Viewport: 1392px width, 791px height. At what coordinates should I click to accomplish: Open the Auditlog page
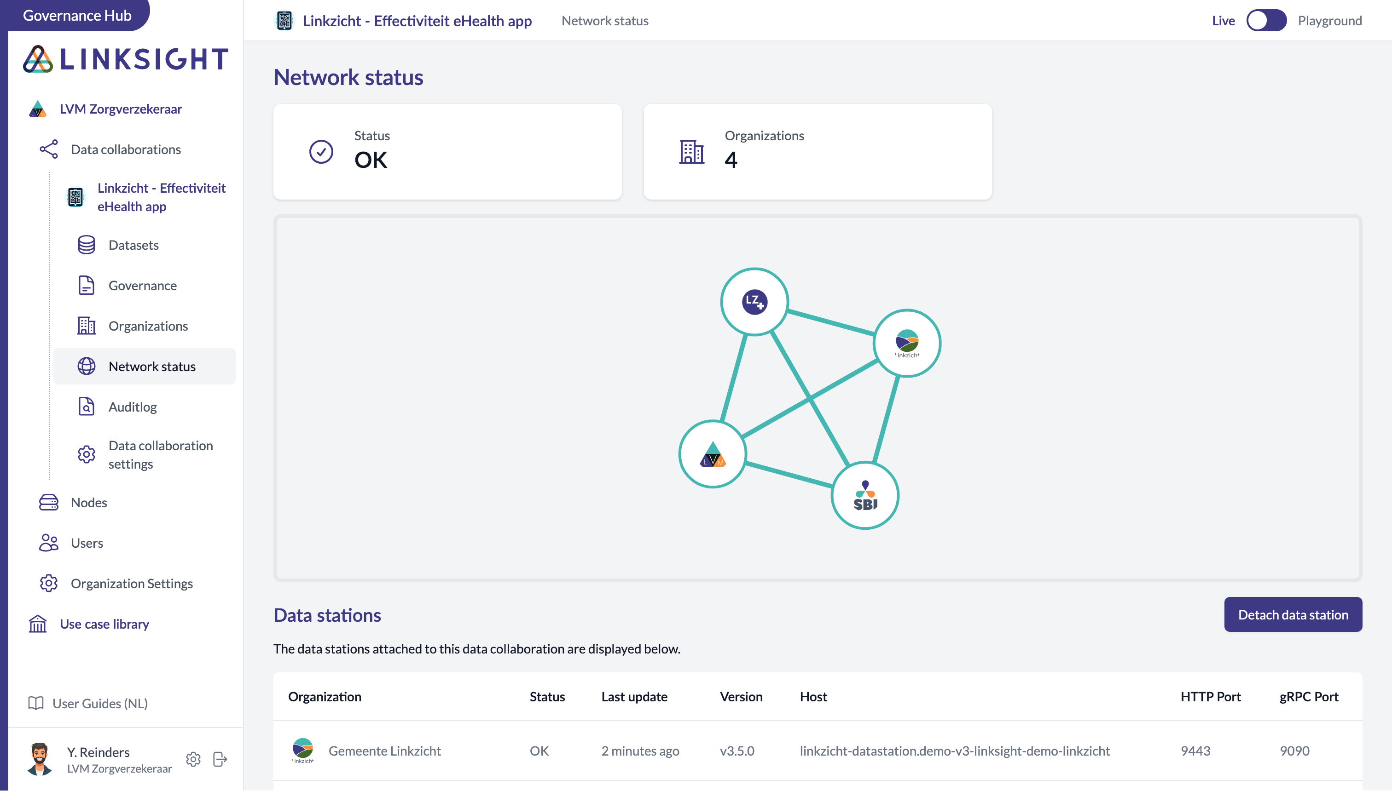pyautogui.click(x=132, y=407)
